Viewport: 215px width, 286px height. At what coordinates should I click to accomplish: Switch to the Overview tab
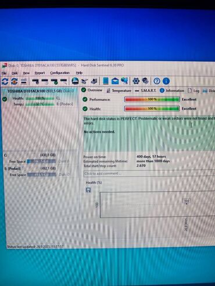[x=92, y=90]
